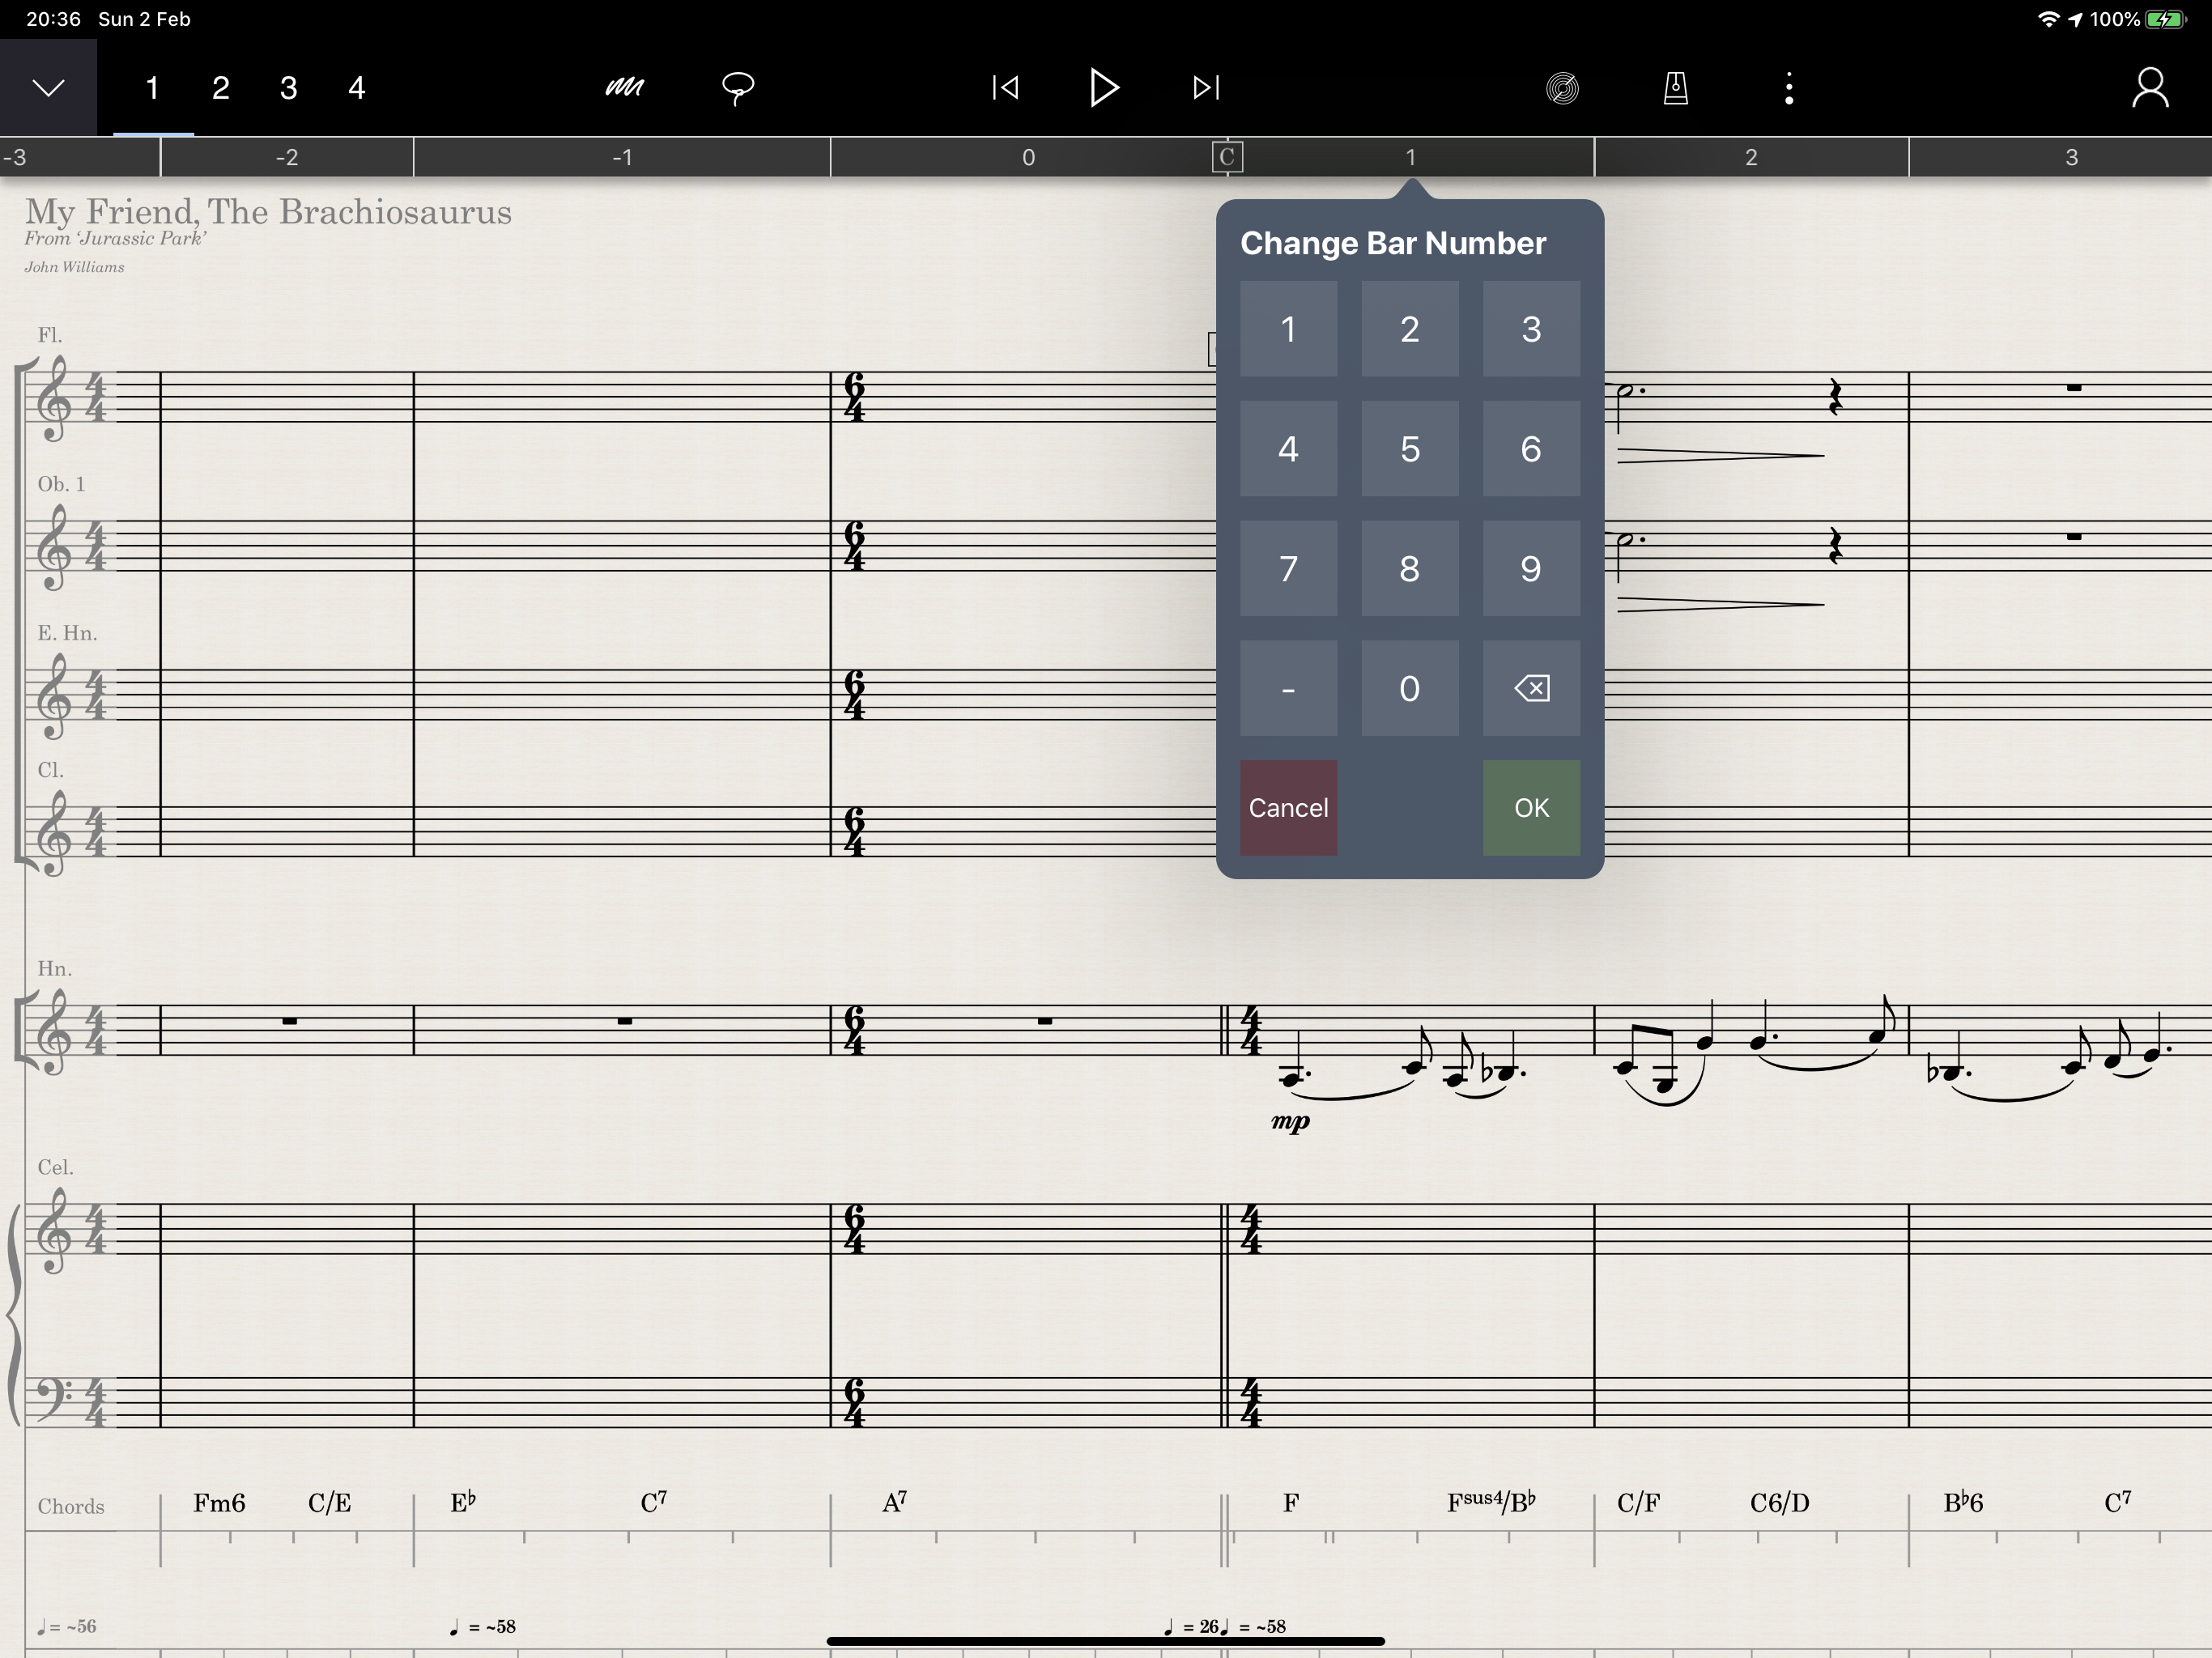
Task: Select the flute decrescendo hairpin
Action: tap(1720, 456)
